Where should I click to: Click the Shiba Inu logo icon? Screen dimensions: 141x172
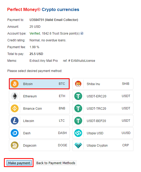coord(78,84)
